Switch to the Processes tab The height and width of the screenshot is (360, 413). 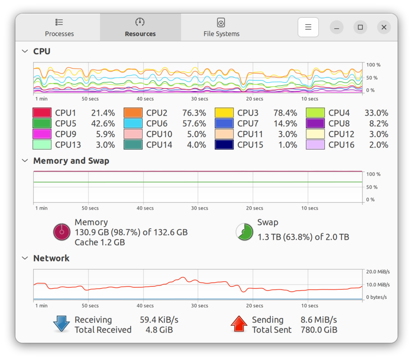tap(59, 27)
